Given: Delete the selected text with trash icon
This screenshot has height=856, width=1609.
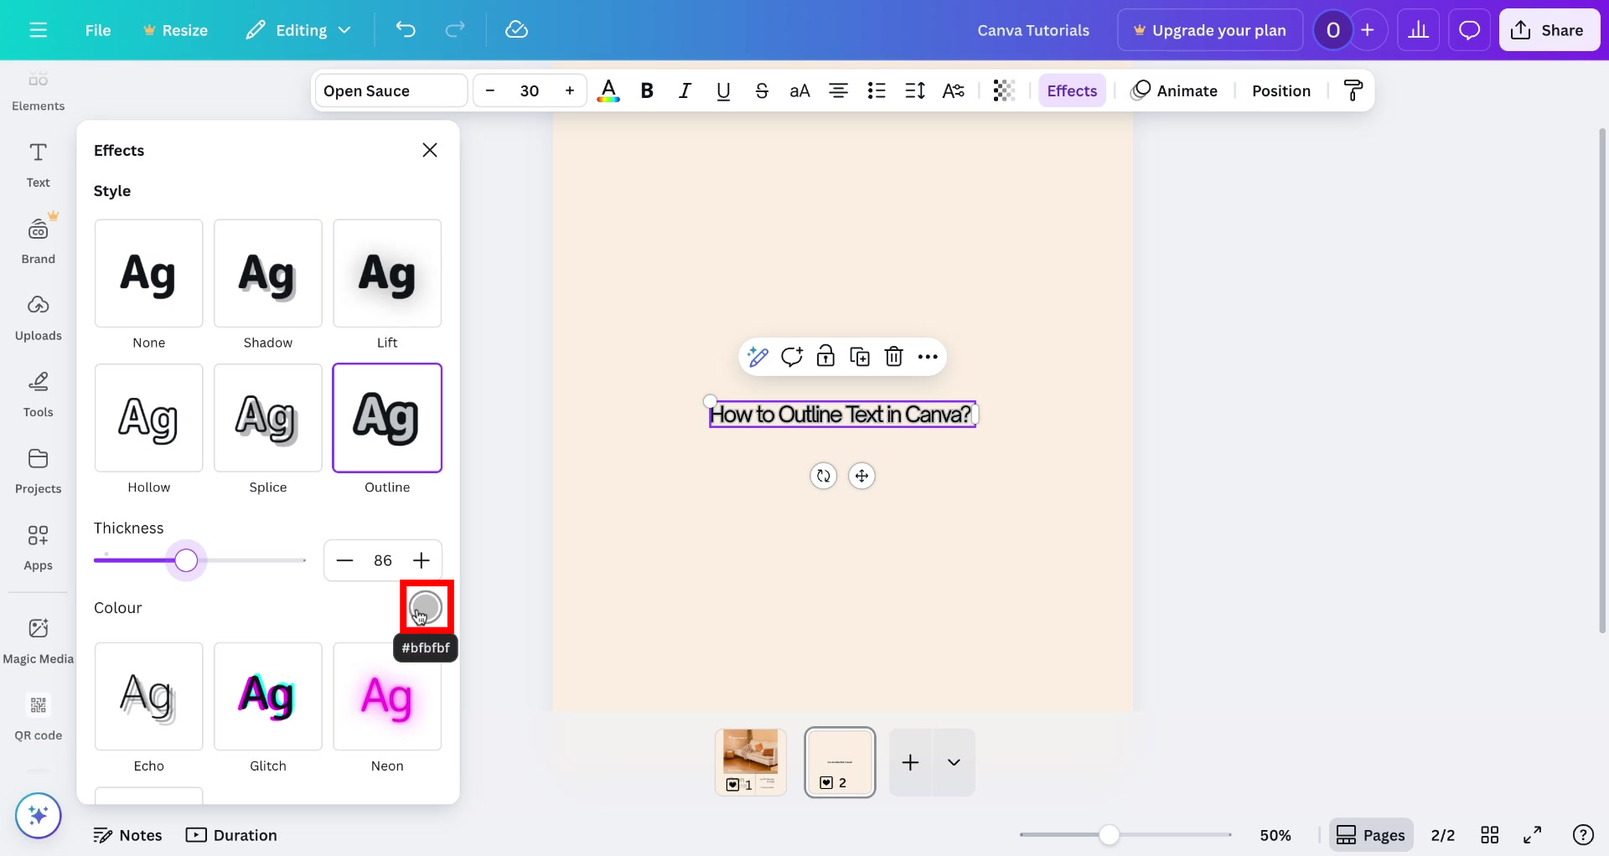Looking at the screenshot, I should click(893, 356).
